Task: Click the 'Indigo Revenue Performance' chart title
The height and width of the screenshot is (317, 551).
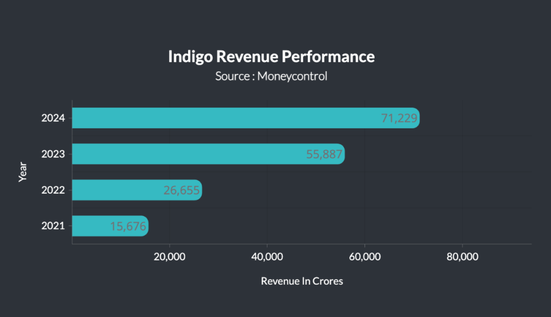Action: click(x=271, y=57)
